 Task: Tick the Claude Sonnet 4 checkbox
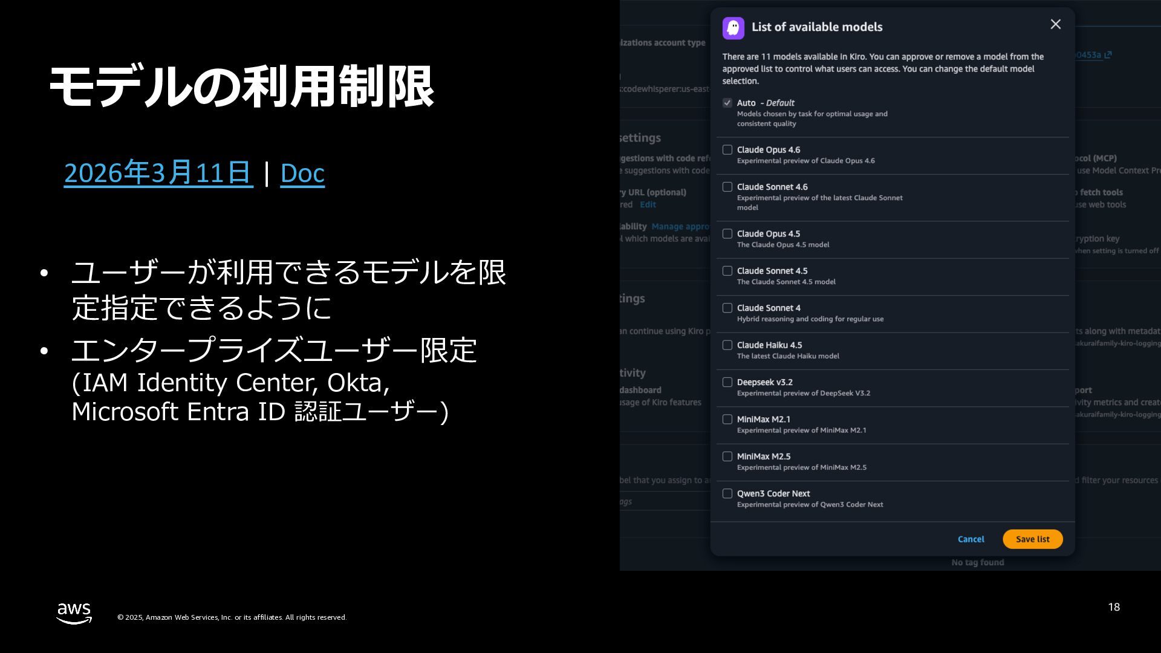click(x=727, y=308)
